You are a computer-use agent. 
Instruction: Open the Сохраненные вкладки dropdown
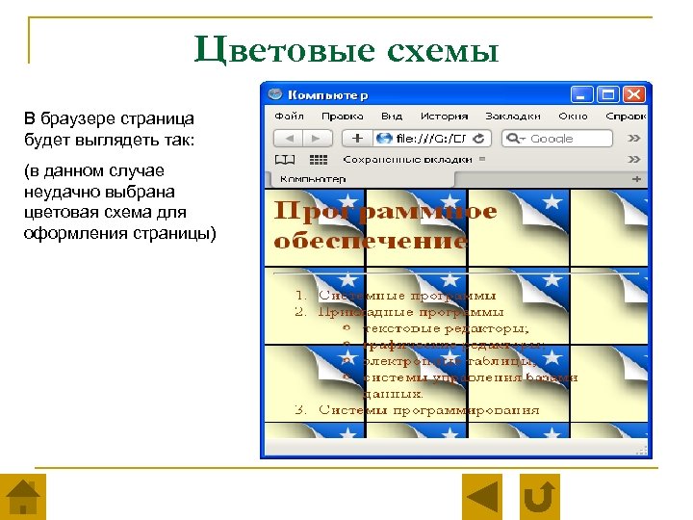(x=413, y=159)
